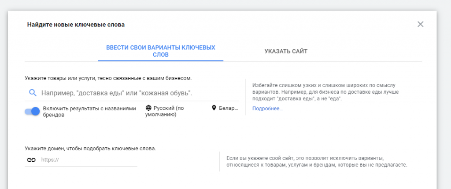
Task: Open the Беларусь location selector
Action: tap(228, 108)
